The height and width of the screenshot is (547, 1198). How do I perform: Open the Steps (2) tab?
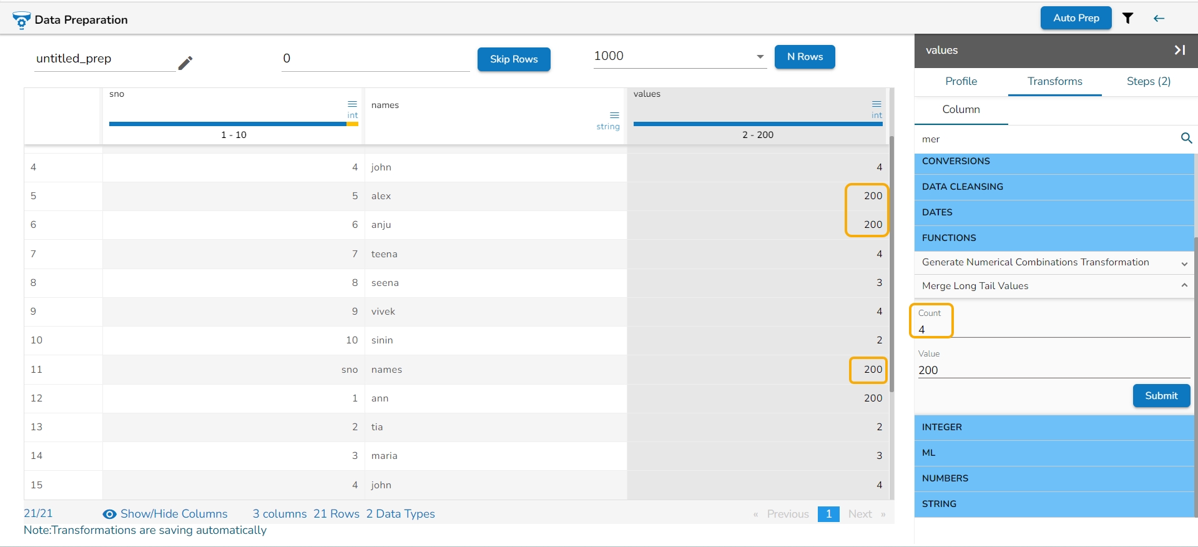click(1148, 81)
